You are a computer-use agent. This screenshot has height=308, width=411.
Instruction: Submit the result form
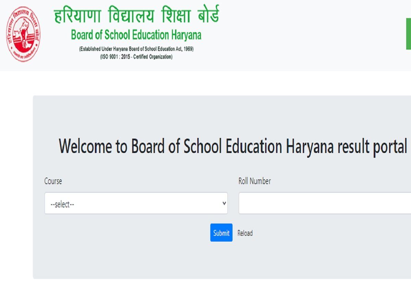click(221, 233)
